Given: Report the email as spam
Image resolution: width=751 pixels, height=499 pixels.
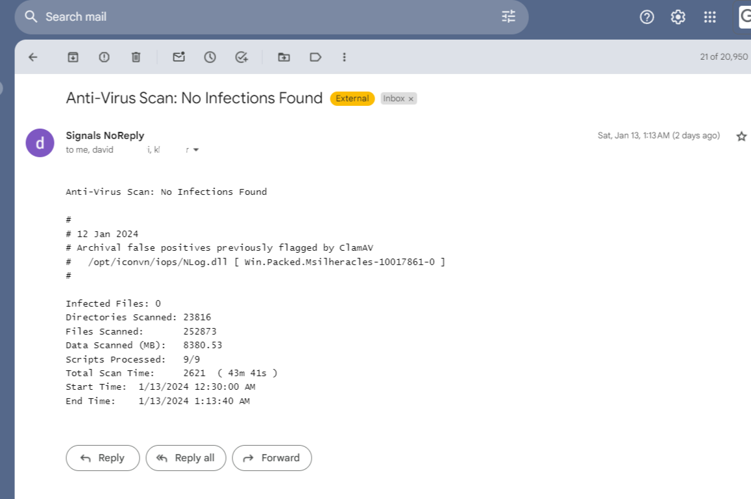Looking at the screenshot, I should (104, 57).
